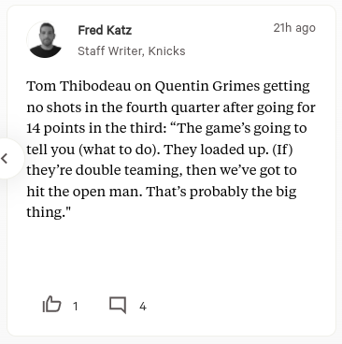Open comments via speech bubble icon
Screen dimensions: 342x344
(x=118, y=305)
